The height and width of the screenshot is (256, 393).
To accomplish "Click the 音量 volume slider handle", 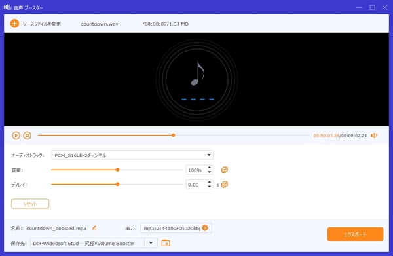I will [117, 170].
